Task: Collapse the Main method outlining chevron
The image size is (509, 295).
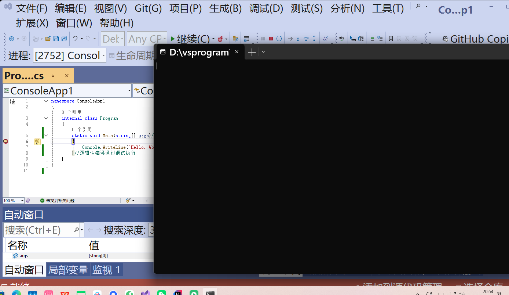Action: pyautogui.click(x=46, y=135)
